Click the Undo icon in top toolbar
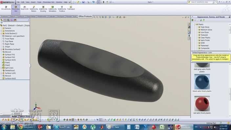231x130 pixels. [93, 2]
